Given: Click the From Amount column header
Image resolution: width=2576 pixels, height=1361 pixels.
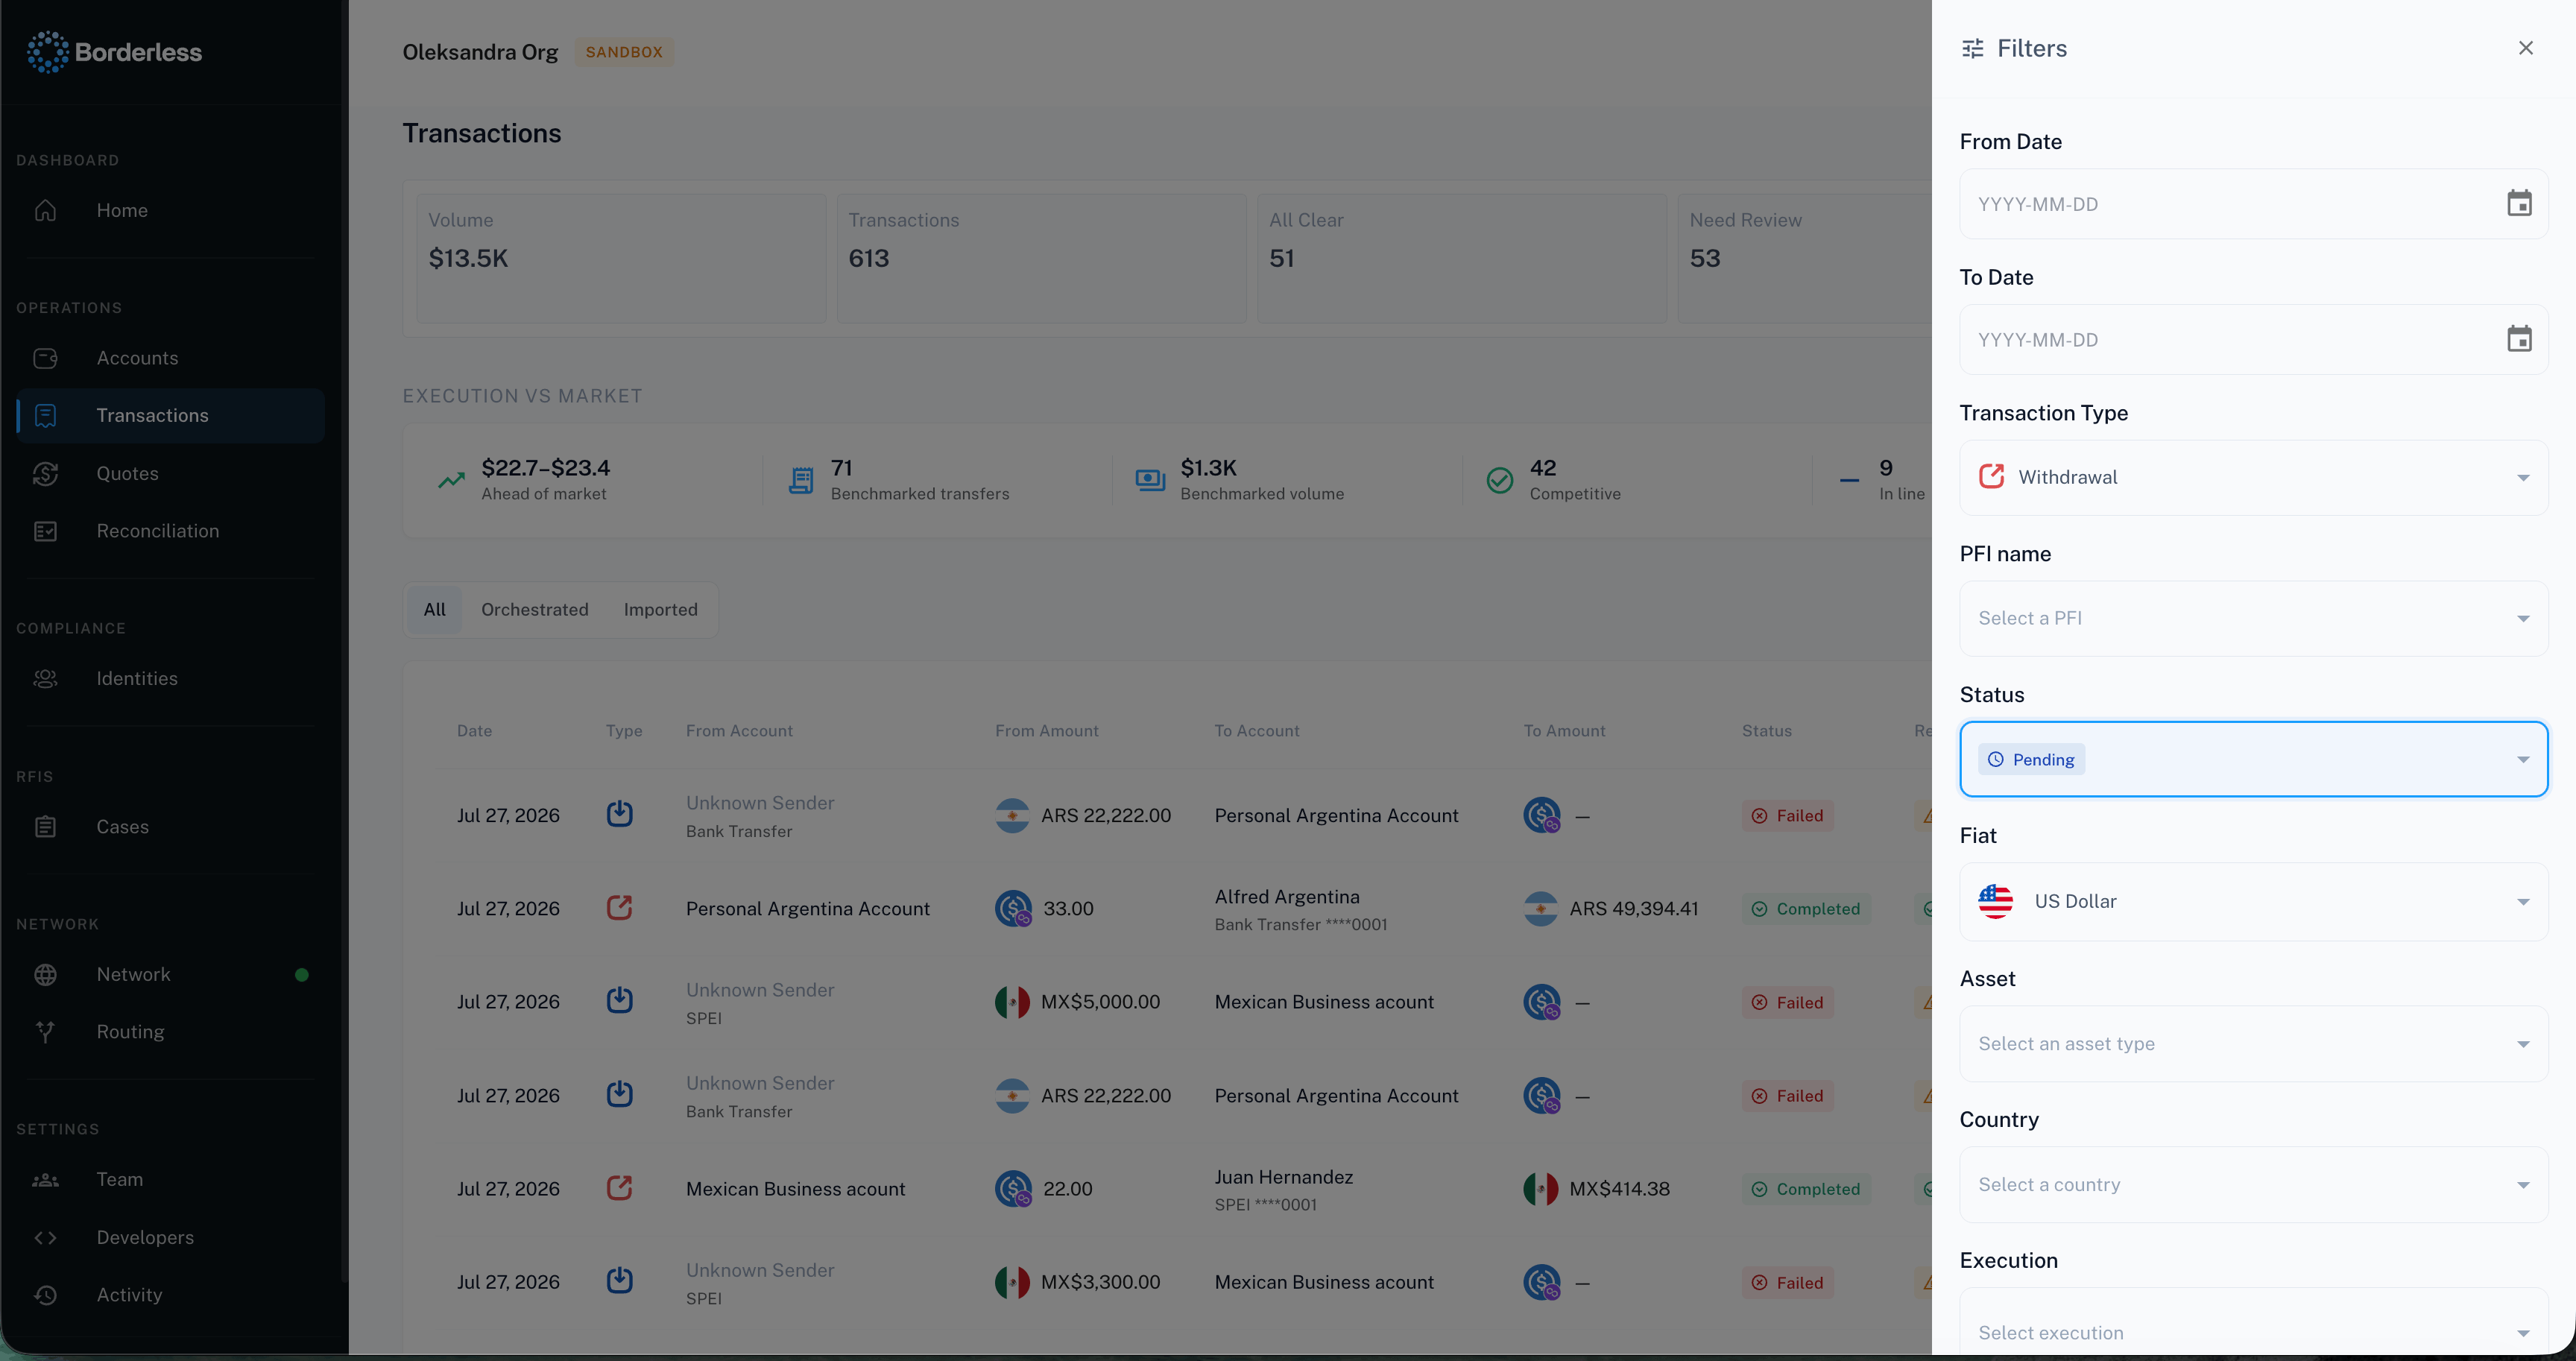Looking at the screenshot, I should [1046, 731].
